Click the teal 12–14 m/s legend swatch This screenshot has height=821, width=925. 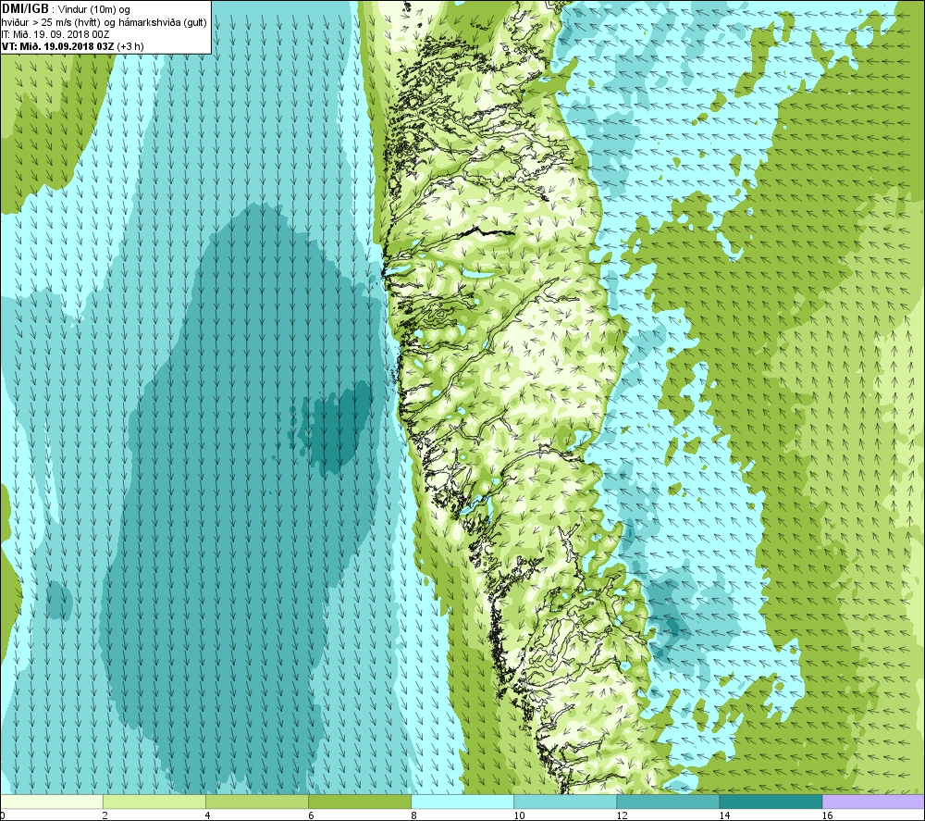pos(667,802)
